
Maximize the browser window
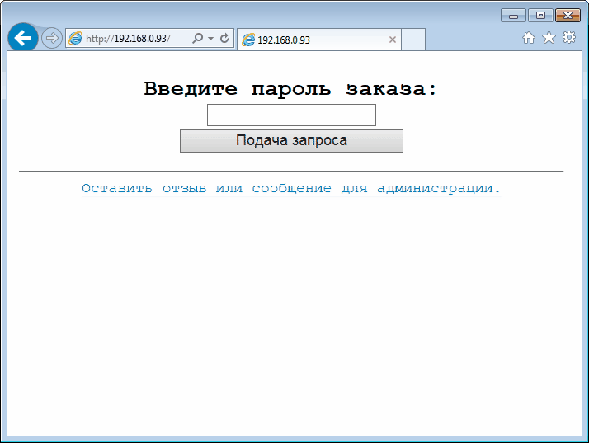click(x=540, y=16)
